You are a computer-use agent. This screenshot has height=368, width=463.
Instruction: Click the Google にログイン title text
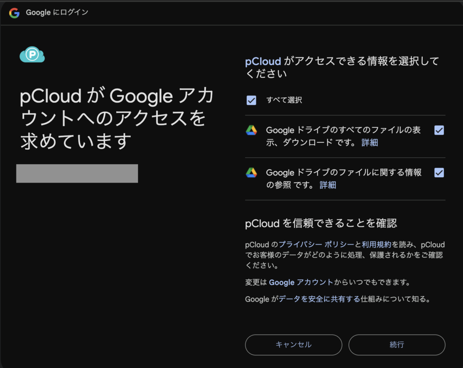pos(57,13)
